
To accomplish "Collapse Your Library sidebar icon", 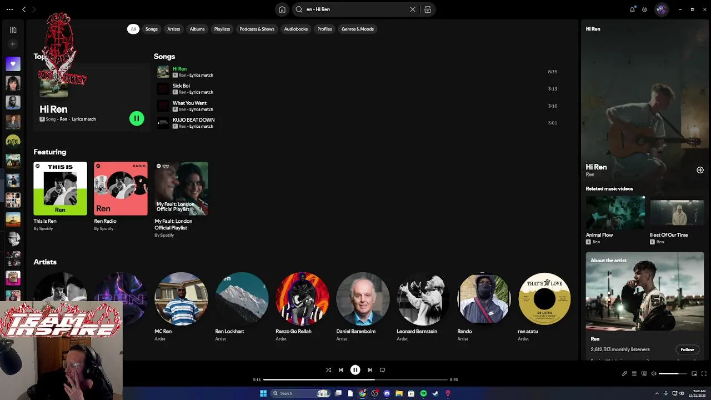I will coord(13,30).
